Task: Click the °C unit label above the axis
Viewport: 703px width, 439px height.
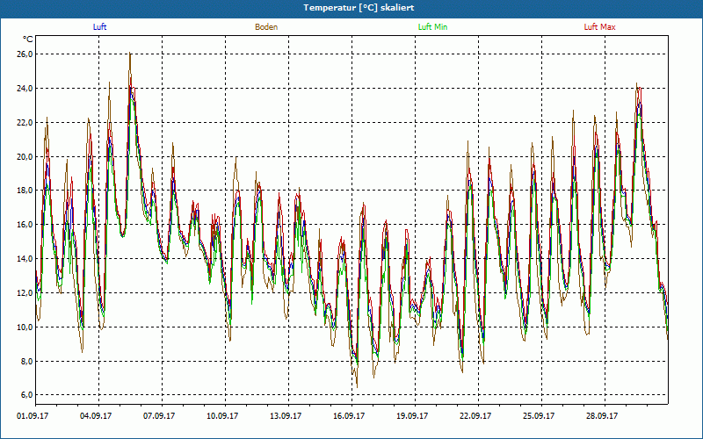Action: (28, 40)
